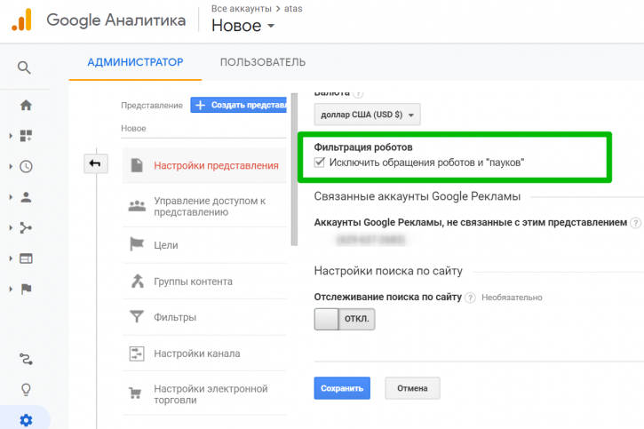This screenshot has height=429, width=644.
Task: Click Создать представление button
Action: coord(239,105)
